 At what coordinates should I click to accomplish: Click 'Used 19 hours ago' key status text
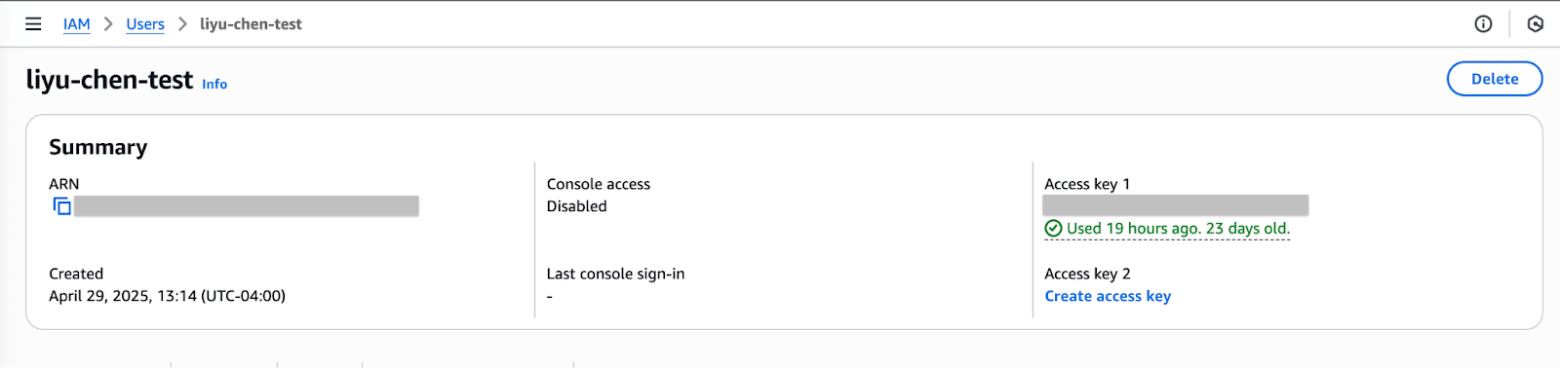coord(1178,229)
